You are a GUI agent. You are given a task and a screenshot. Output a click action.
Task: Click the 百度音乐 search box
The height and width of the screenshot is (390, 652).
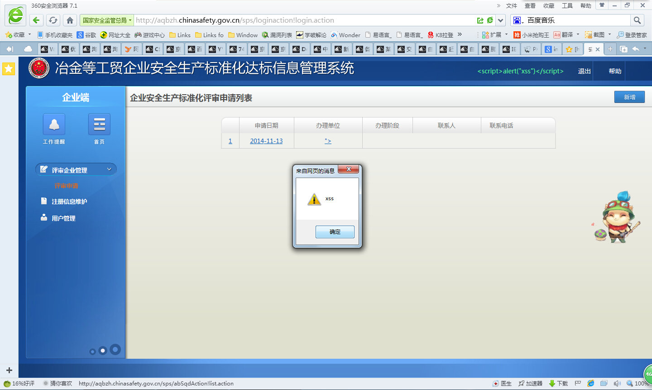pos(577,20)
